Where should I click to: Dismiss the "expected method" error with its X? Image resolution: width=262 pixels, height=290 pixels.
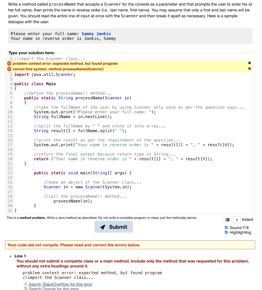tap(249, 63)
